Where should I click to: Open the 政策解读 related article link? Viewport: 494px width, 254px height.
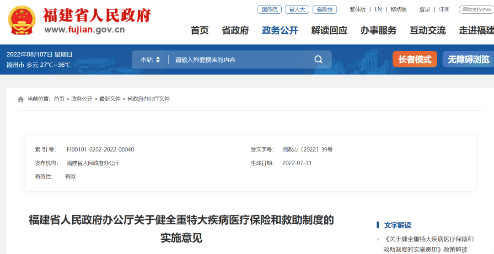tap(428, 244)
